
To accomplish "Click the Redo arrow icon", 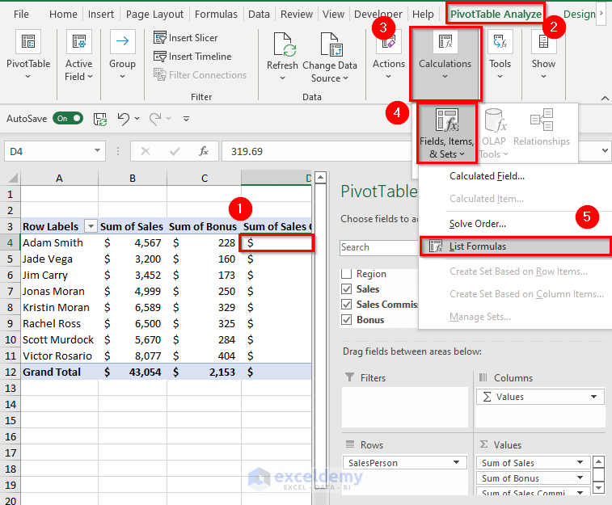I will tap(155, 119).
